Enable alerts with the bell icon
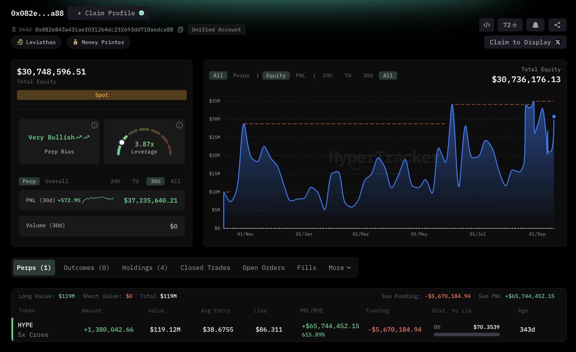 (535, 25)
